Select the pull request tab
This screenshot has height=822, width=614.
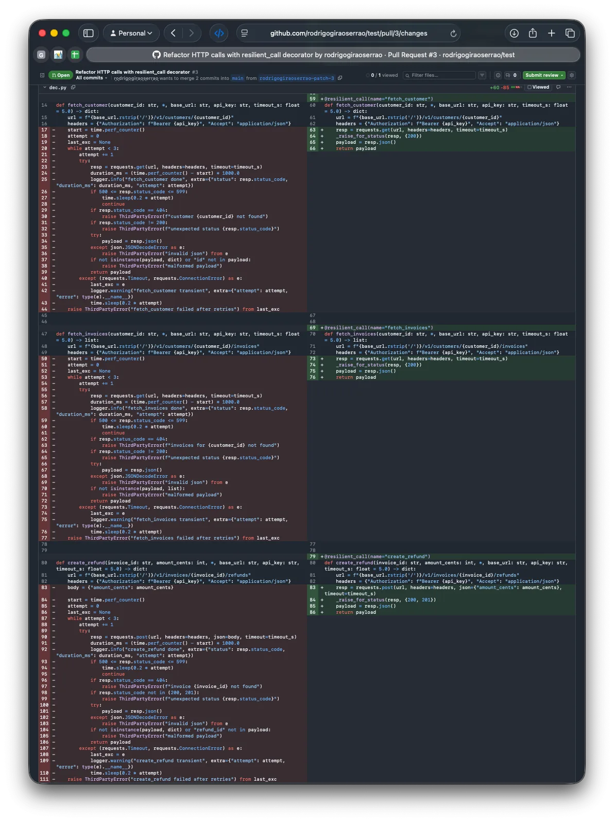333,55
